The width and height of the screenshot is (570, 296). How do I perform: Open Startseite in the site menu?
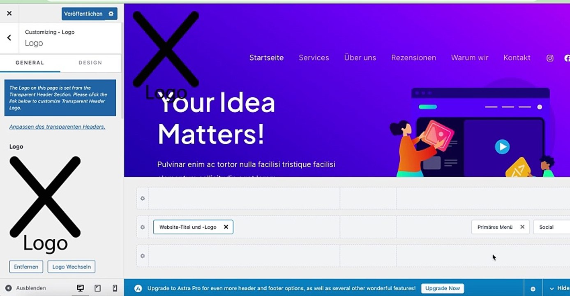coord(266,58)
